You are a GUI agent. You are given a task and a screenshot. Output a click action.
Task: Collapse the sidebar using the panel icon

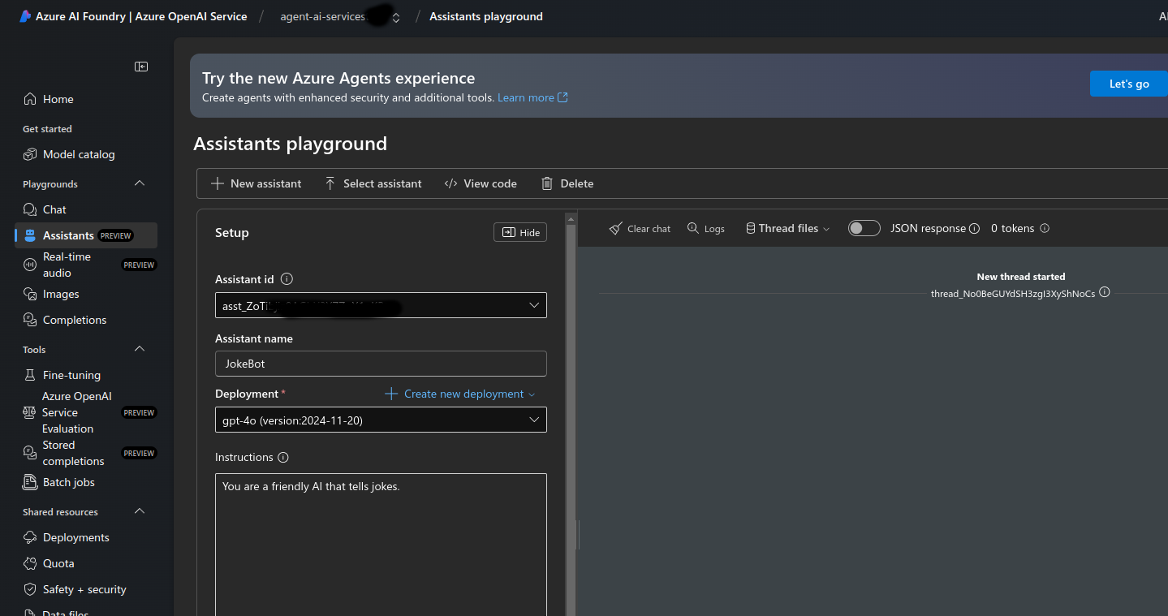141,67
